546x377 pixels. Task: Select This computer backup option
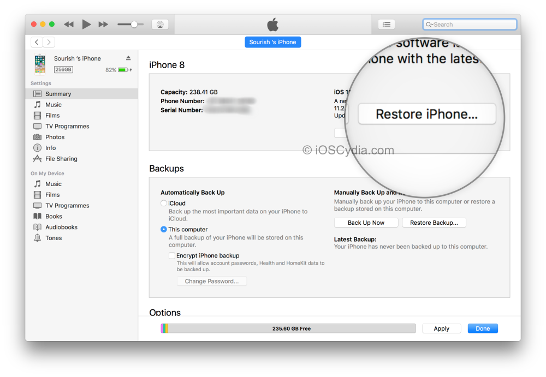click(x=164, y=229)
